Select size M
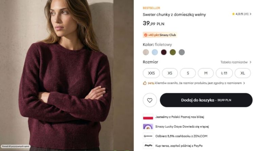 [206, 73]
